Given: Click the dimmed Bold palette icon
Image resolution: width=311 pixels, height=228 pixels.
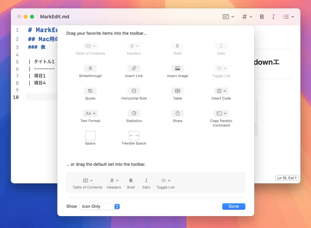Looking at the screenshot, I should [177, 46].
